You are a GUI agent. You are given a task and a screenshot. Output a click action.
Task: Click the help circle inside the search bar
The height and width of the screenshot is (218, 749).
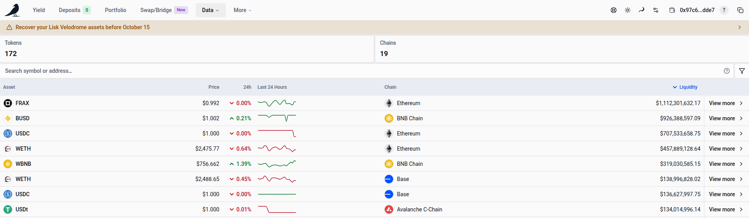click(x=727, y=71)
